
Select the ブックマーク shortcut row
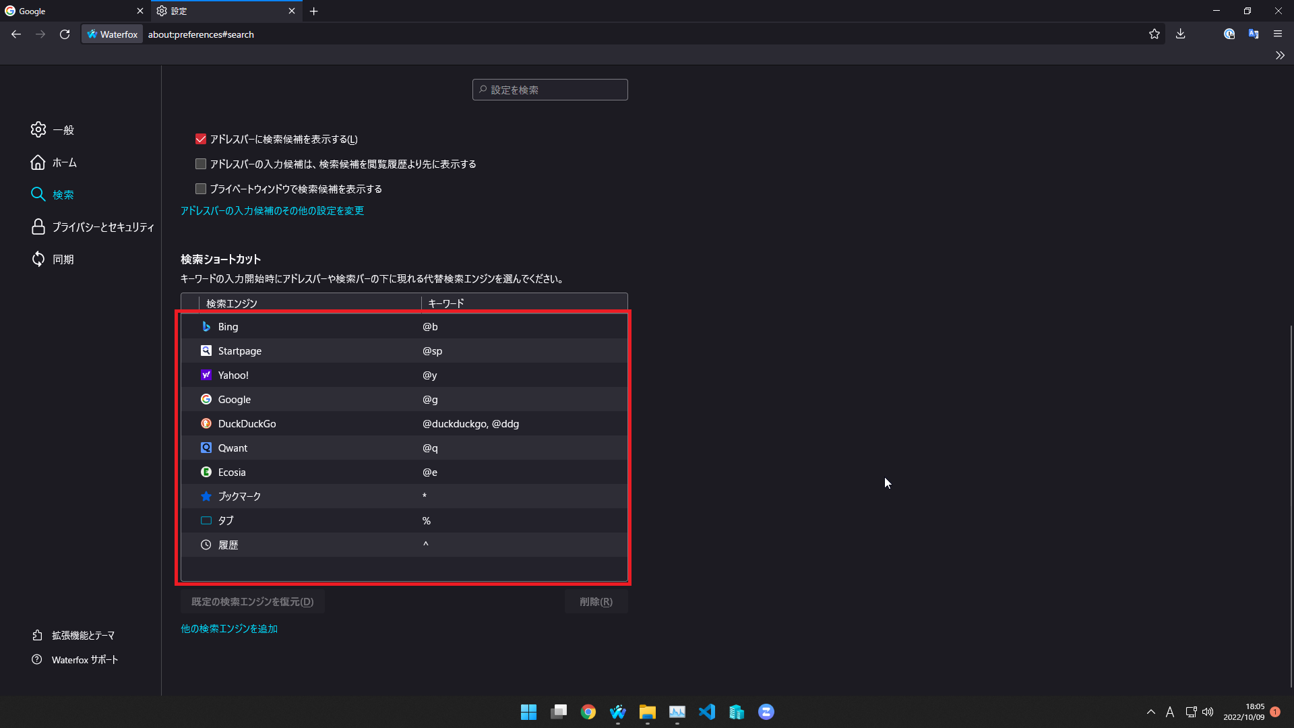point(404,496)
